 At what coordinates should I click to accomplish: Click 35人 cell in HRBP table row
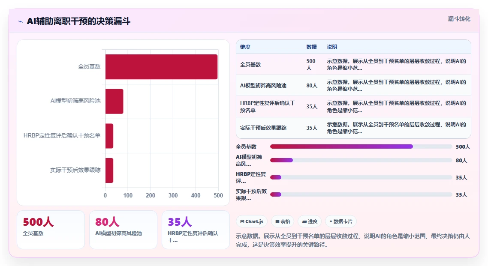point(312,107)
